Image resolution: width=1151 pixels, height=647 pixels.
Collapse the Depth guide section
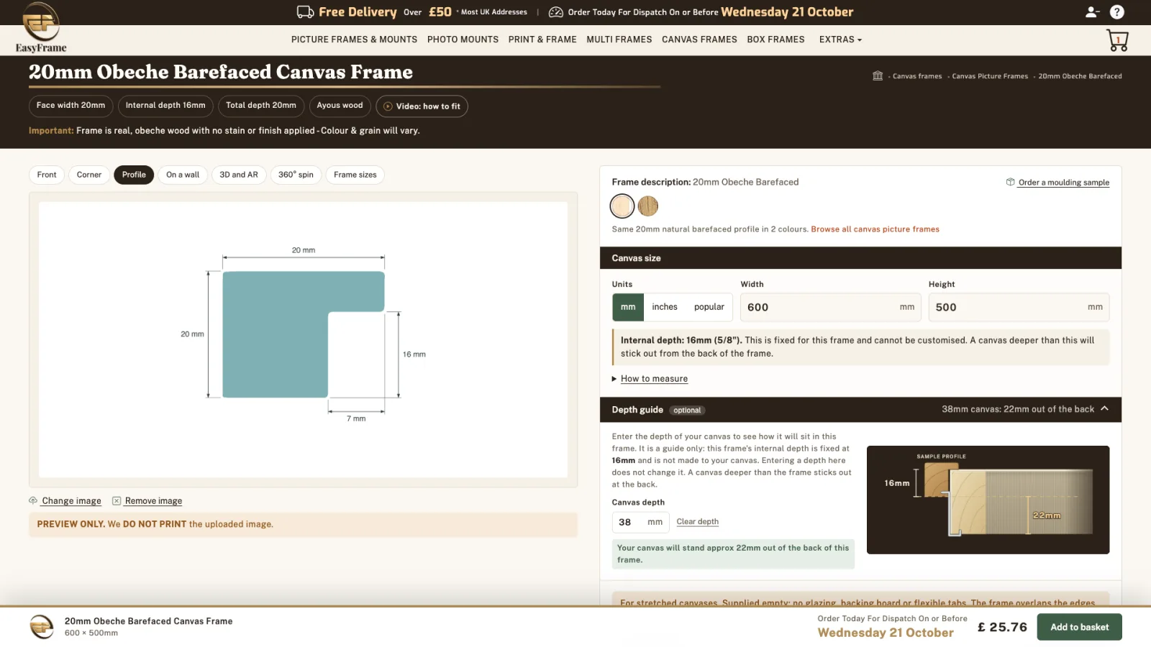[1104, 409]
